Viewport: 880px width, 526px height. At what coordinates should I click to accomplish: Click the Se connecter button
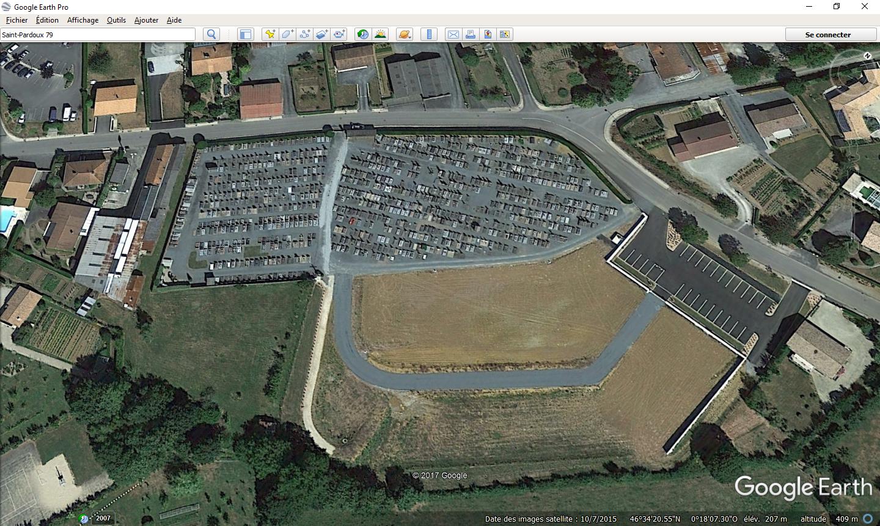[827, 35]
